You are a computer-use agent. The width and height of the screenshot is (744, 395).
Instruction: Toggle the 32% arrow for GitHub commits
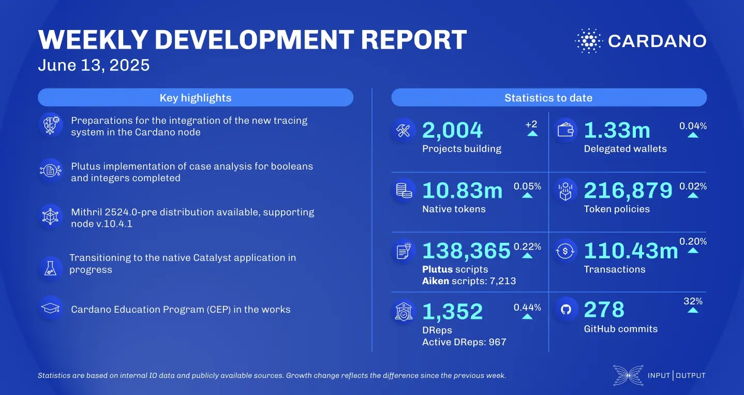tap(693, 310)
